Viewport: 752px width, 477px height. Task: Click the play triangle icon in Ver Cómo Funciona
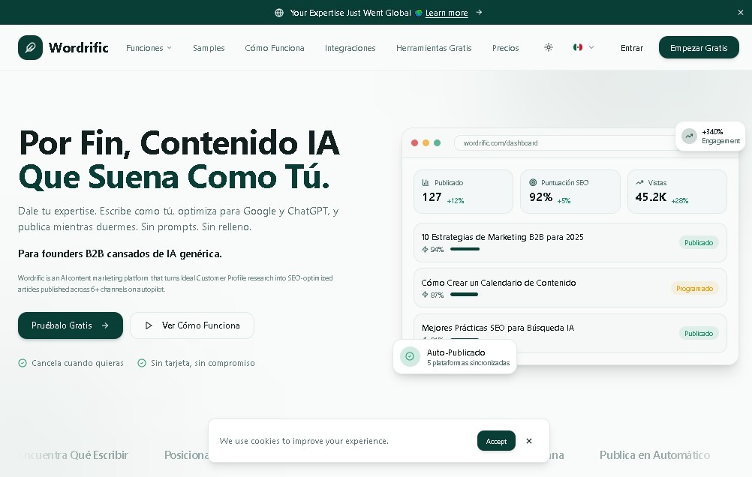tap(149, 325)
